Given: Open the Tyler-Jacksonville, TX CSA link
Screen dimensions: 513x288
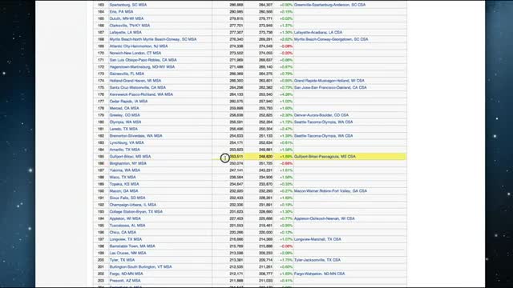Looking at the screenshot, I should [317, 260].
